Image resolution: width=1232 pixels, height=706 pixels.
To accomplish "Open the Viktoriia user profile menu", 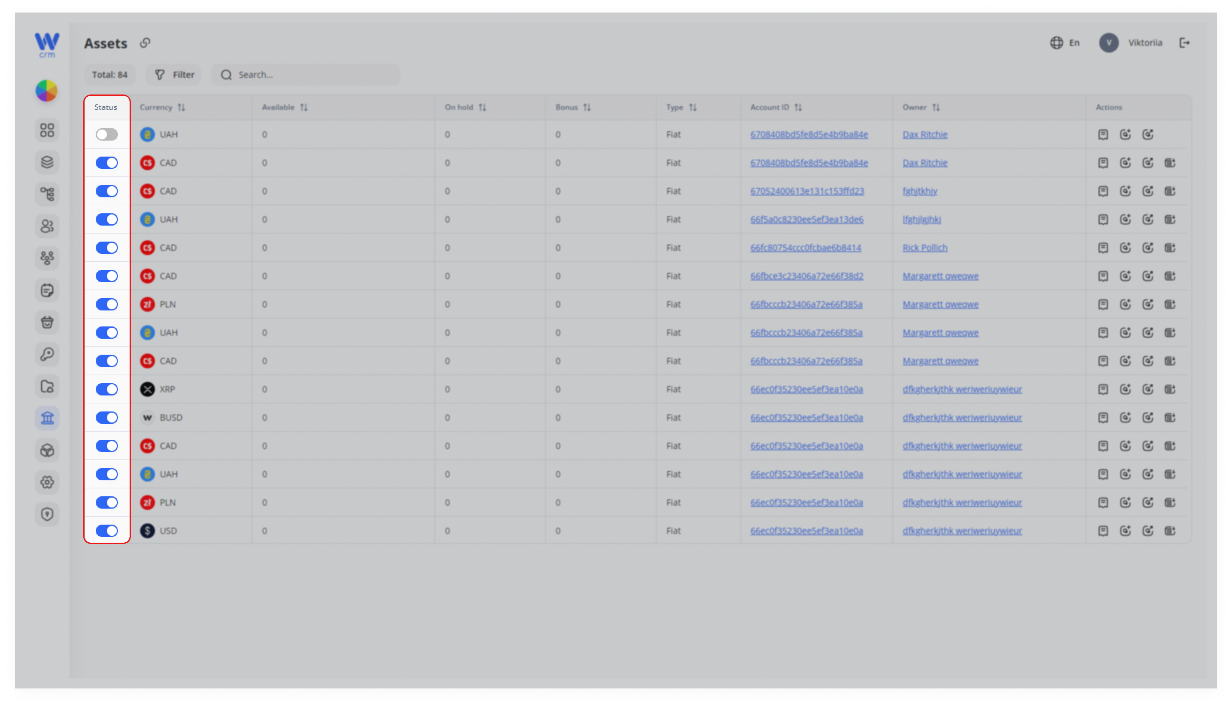I will [x=1131, y=43].
